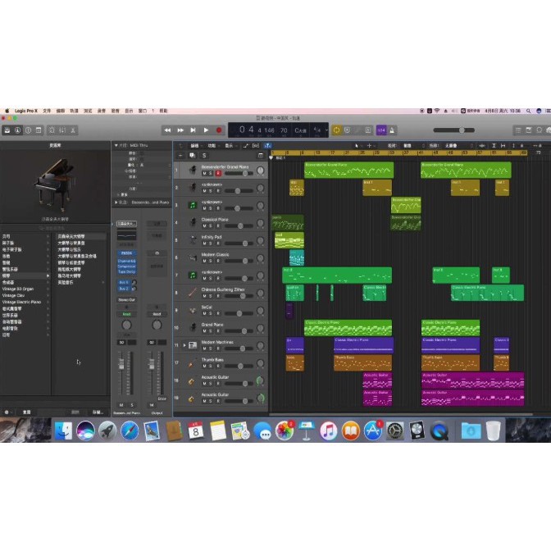Click the Bosendorfer Grand Piano track icon
The width and height of the screenshot is (551, 551).
coord(193,171)
